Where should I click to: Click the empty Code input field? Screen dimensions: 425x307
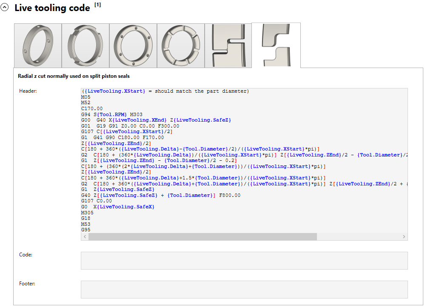[x=244, y=260]
